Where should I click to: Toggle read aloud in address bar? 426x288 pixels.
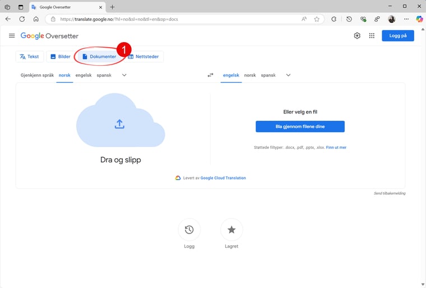pos(304,19)
